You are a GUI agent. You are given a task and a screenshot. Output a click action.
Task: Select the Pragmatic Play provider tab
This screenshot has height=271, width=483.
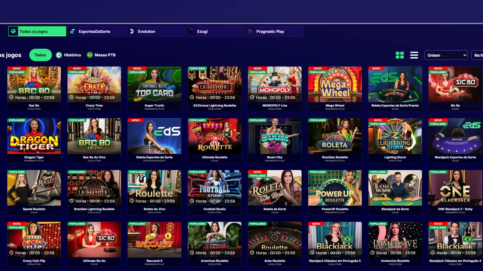point(274,31)
